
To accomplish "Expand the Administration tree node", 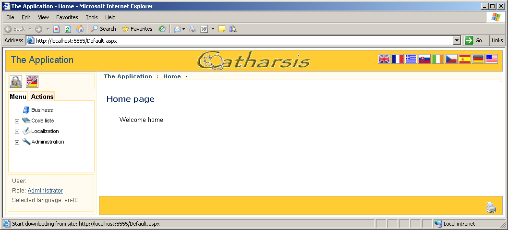I will coord(17,142).
